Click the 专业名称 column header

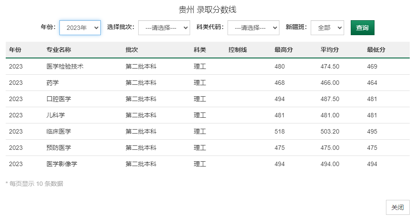(x=59, y=50)
